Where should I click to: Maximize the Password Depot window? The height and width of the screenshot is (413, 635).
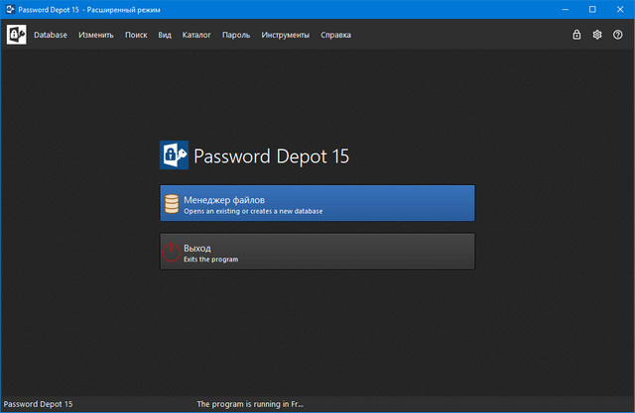(x=592, y=9)
